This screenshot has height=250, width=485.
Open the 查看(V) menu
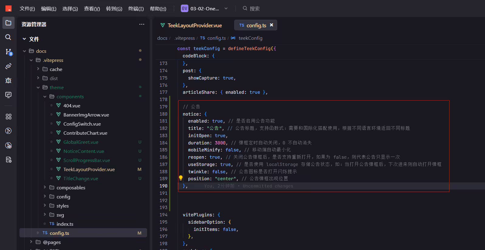pyautogui.click(x=92, y=8)
